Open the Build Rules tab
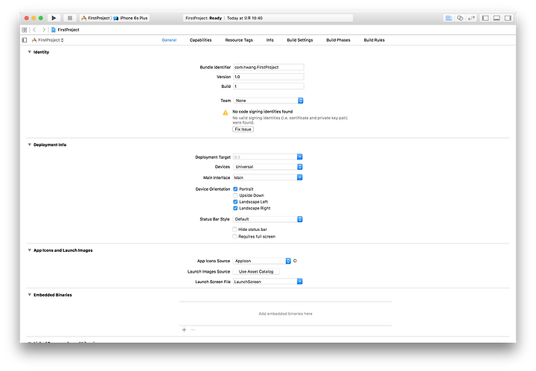The width and height of the screenshot is (536, 371). point(374,40)
